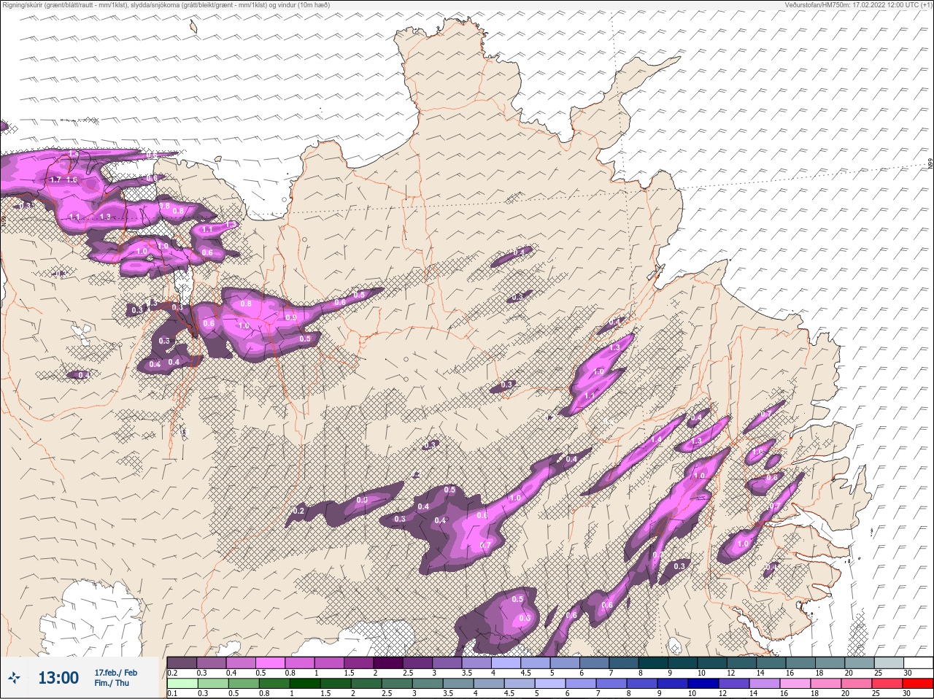934x699 pixels.
Task: Pick the white 30 swatch, upper legend
Action: click(x=918, y=663)
